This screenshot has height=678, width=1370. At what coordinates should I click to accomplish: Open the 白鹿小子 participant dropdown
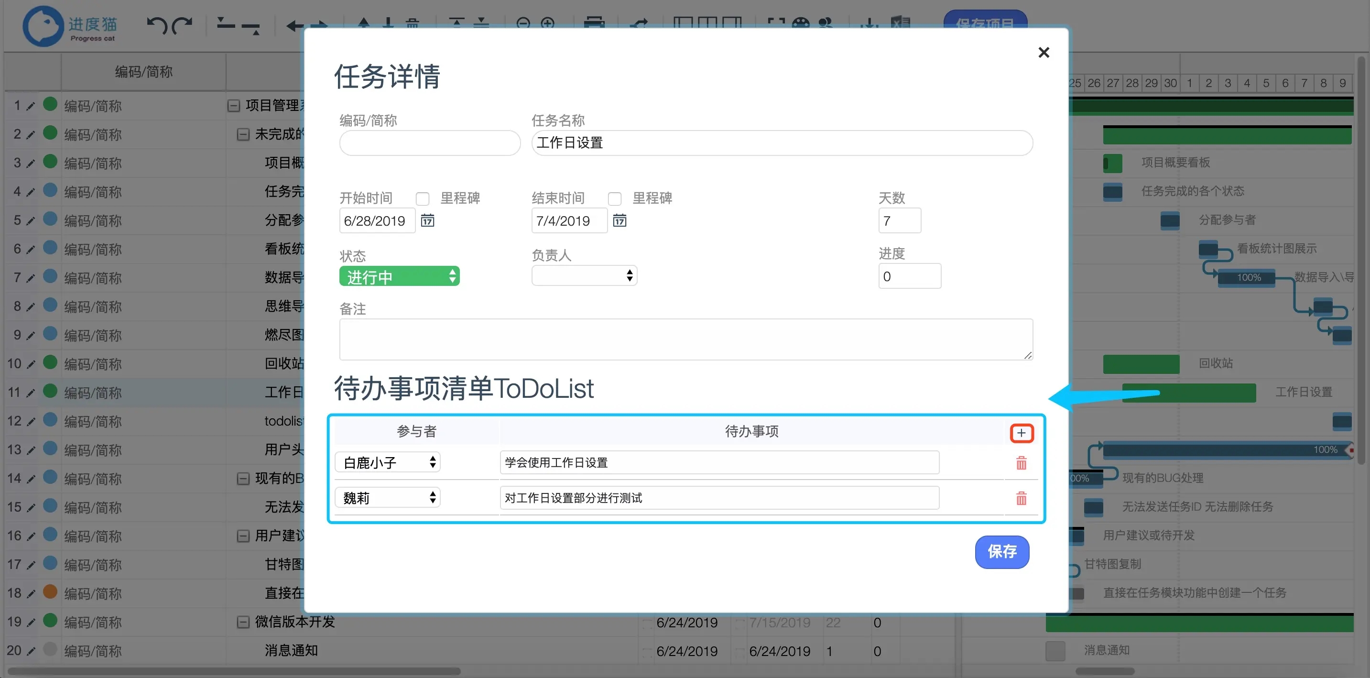tap(387, 462)
